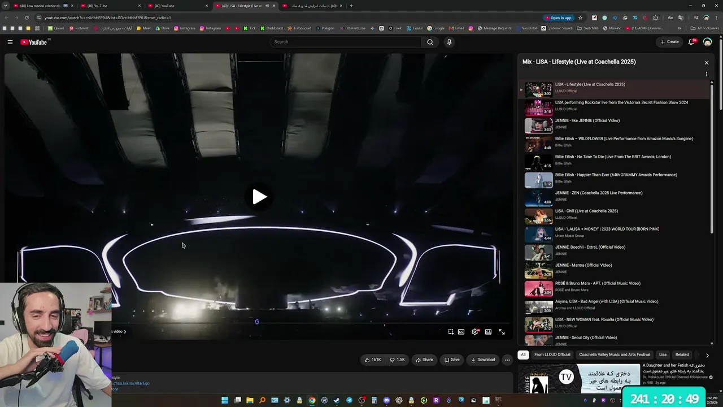The height and width of the screenshot is (407, 723).
Task: Play LISA Rockstar Victoria's Secret video thumbnail
Action: point(539,107)
